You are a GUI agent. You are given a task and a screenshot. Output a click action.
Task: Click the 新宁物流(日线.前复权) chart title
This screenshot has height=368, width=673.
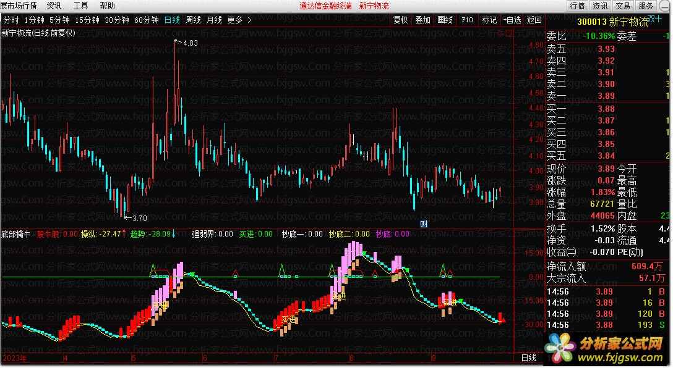tap(38, 33)
